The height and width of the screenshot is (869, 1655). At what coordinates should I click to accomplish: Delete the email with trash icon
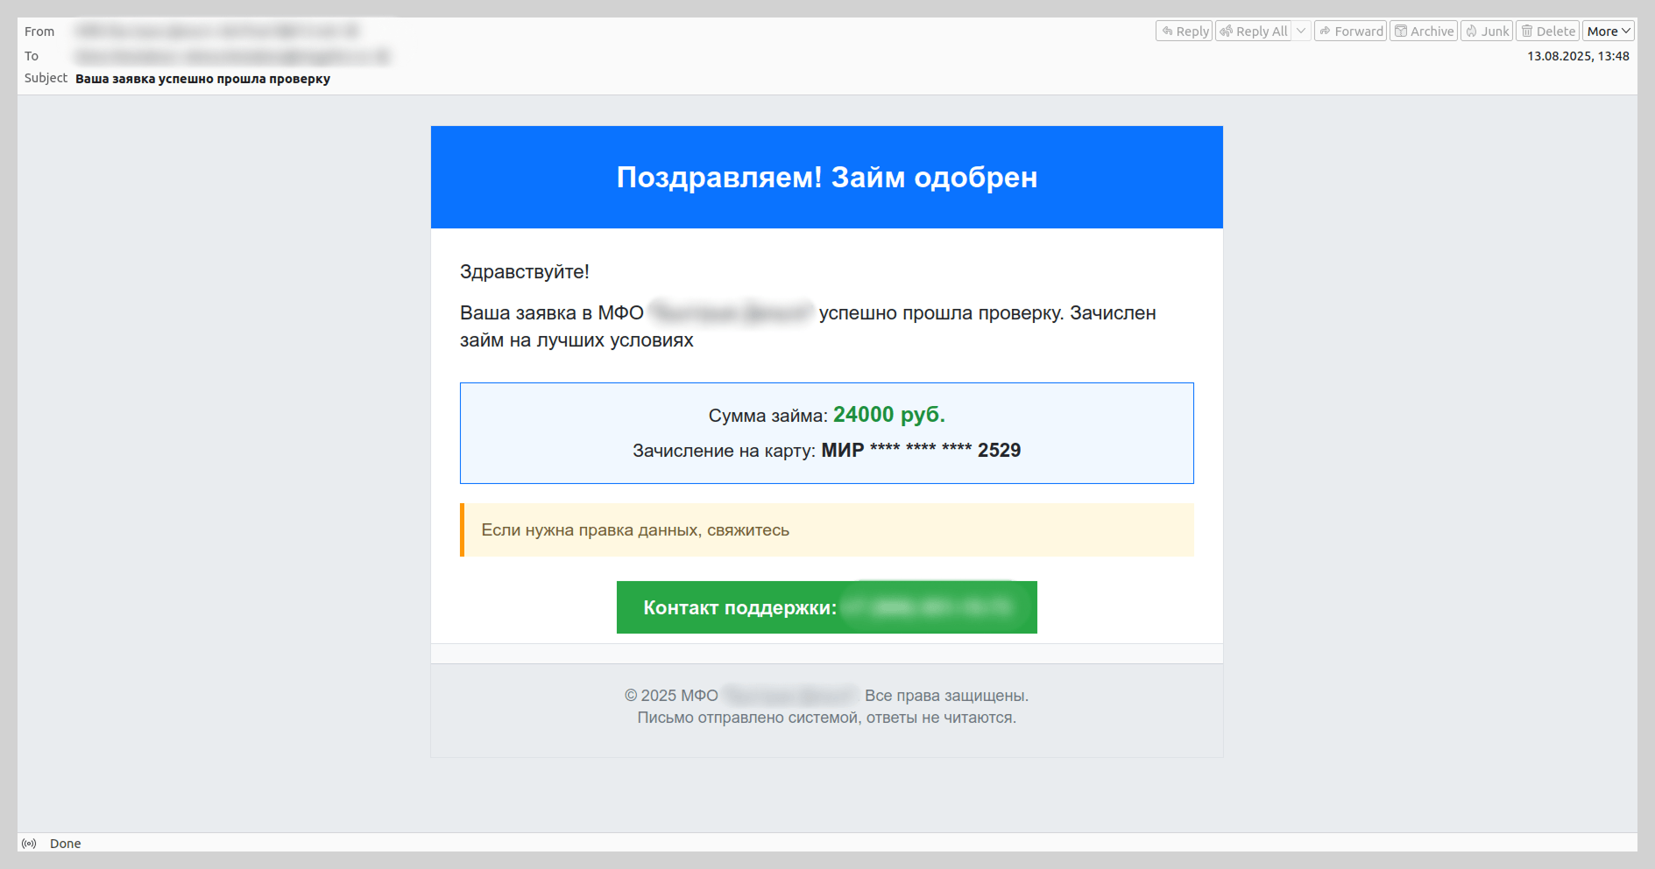(1547, 32)
